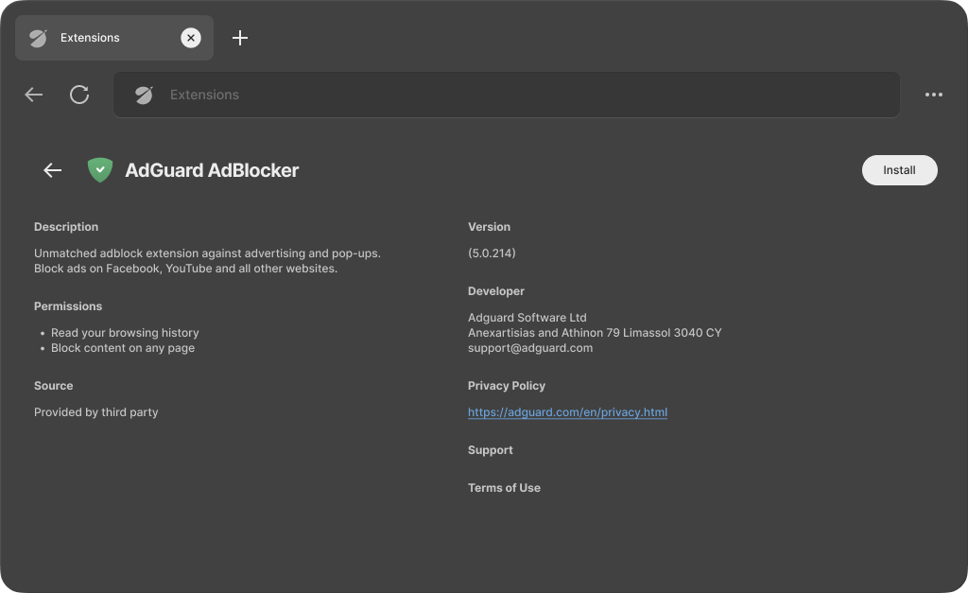Close the Extensions tab

[191, 38]
